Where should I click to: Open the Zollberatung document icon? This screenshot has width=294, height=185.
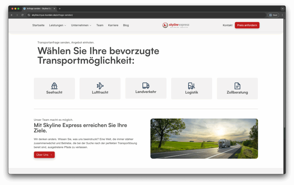pyautogui.click(x=237, y=86)
